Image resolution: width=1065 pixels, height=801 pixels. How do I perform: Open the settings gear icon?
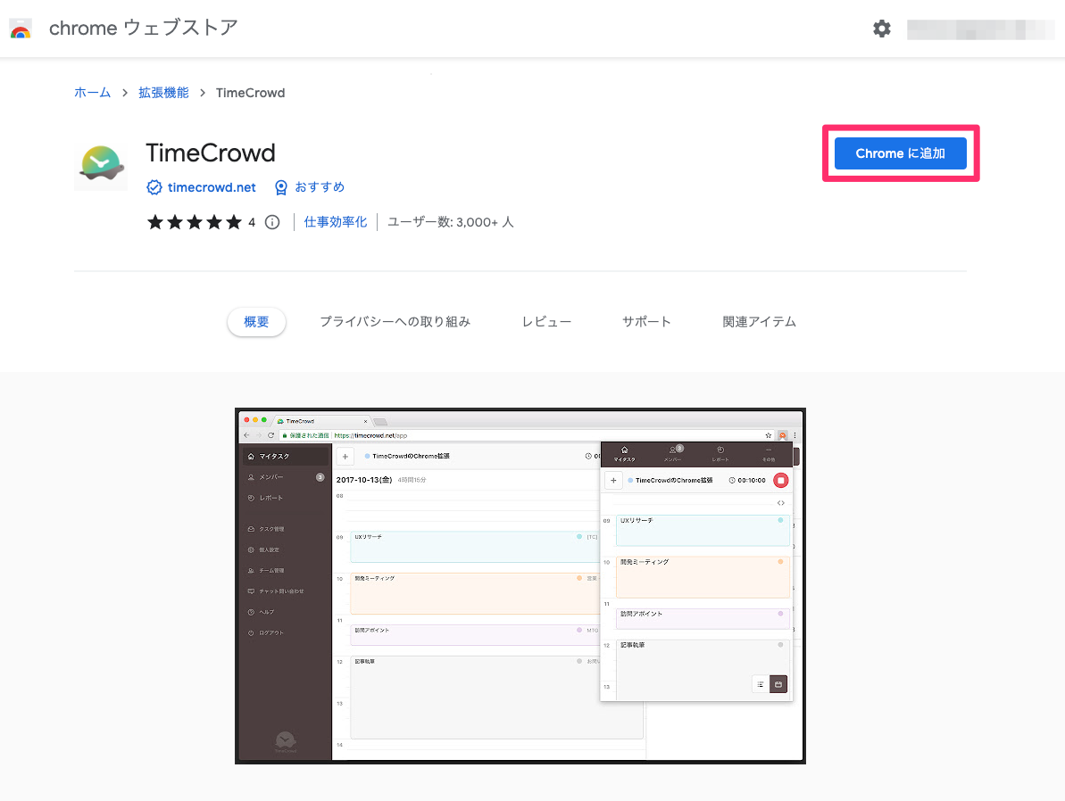[882, 28]
